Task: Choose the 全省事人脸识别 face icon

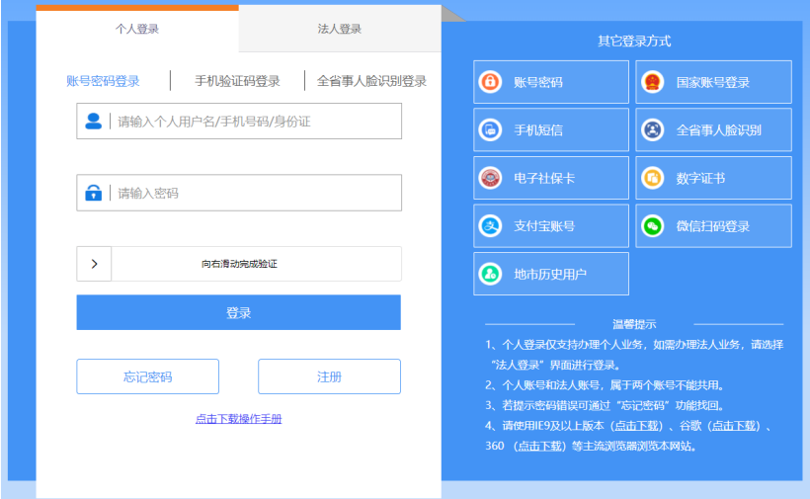Action: [x=652, y=129]
